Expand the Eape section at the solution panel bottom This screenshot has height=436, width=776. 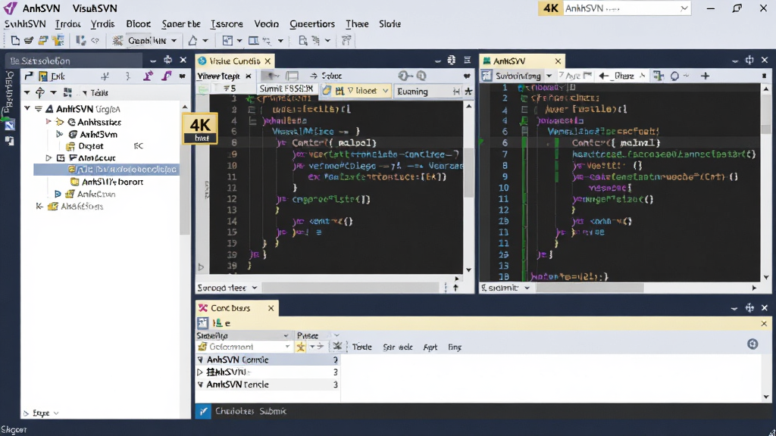coord(26,413)
